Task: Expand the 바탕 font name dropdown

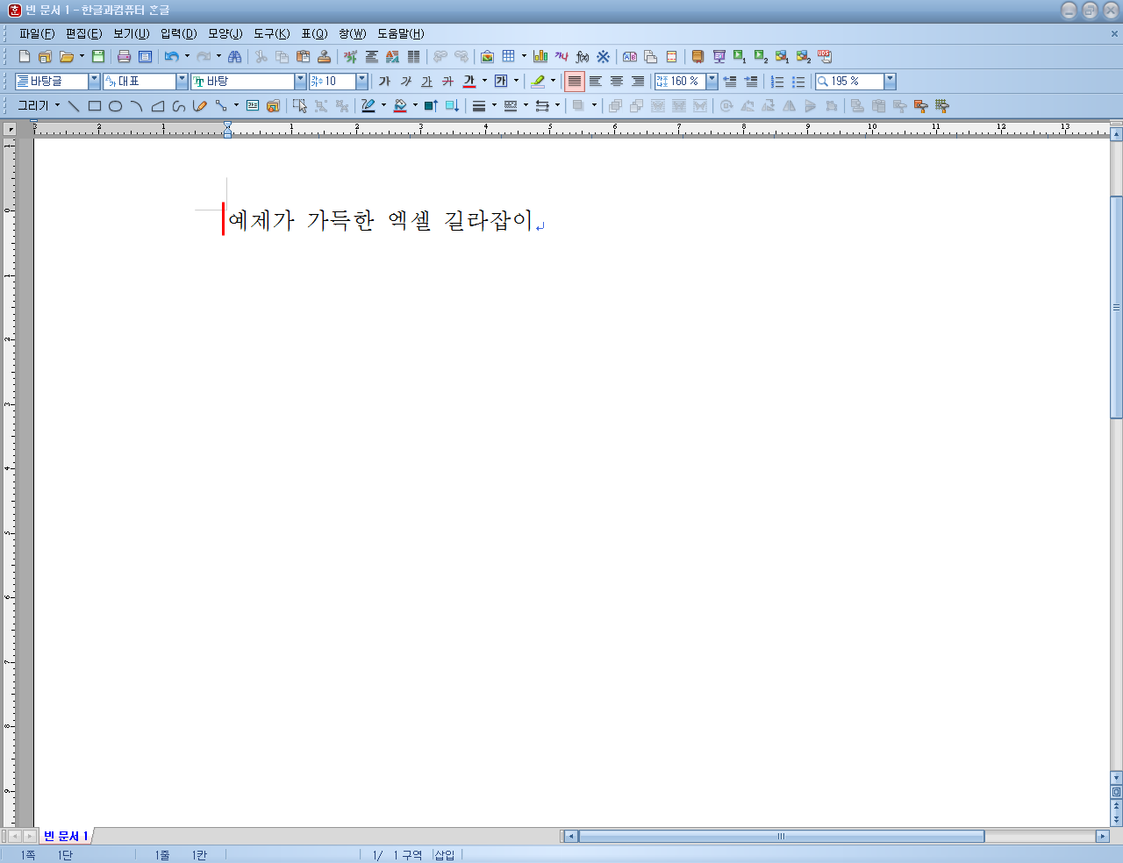Action: 301,81
